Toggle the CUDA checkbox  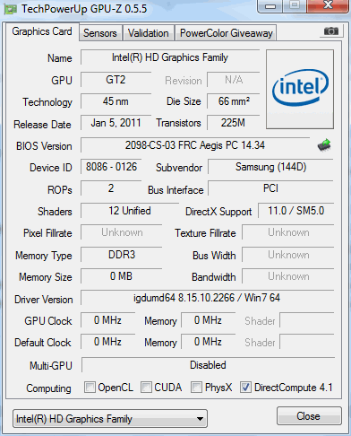pos(146,387)
